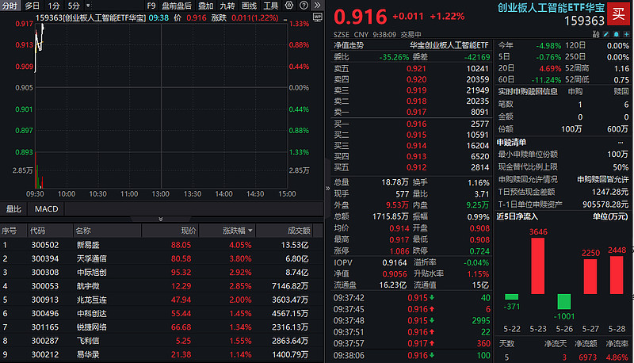This screenshot has width=634, height=363.
Task: Select the 量比 indicator tab
Action: [13, 209]
